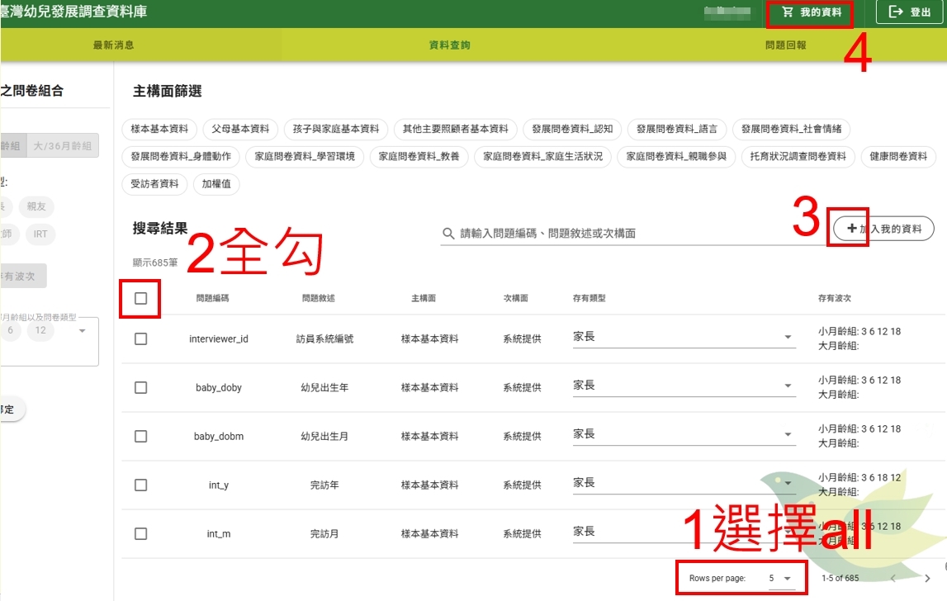Expand 存有類型 dropdown for interviewer_id row
Image resolution: width=947 pixels, height=601 pixels.
point(787,338)
